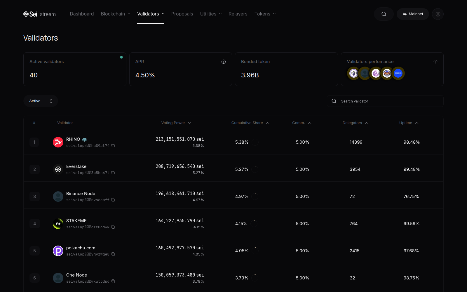
Task: Click Everstake validator logo
Action: coord(58,169)
